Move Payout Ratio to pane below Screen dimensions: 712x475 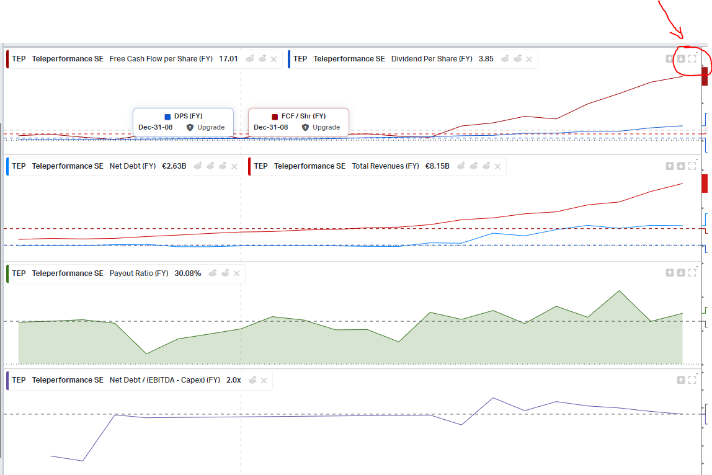(225, 273)
